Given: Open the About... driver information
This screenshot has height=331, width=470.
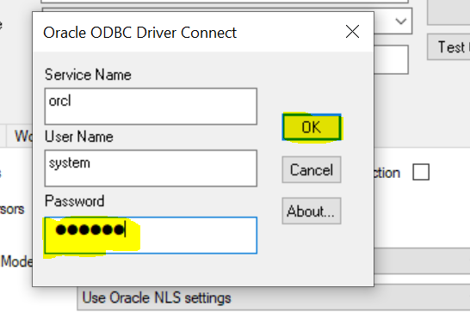Looking at the screenshot, I should pos(312,211).
